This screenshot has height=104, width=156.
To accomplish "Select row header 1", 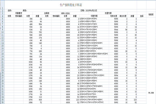I will (x=2, y=5).
